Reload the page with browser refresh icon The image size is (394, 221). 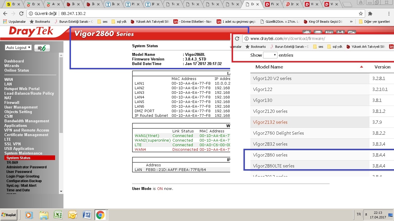click(x=21, y=14)
